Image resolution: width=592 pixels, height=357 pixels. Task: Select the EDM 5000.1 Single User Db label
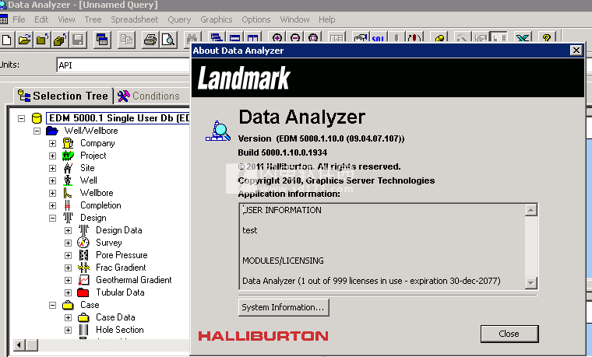click(x=118, y=118)
